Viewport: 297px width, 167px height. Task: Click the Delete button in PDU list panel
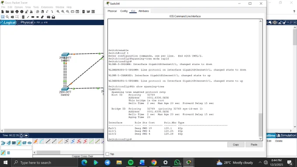click(279, 141)
